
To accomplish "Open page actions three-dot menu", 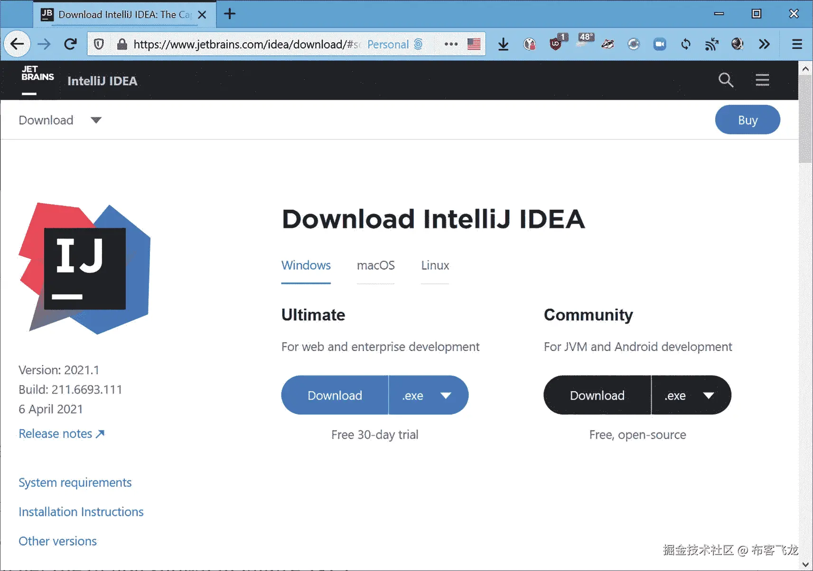I will coord(451,44).
